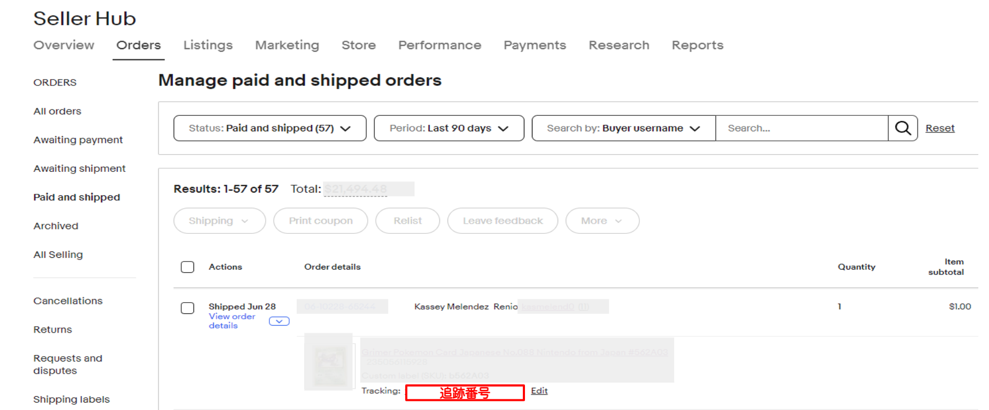Open the View order details arrow dropdown
The height and width of the screenshot is (410, 989).
279,321
